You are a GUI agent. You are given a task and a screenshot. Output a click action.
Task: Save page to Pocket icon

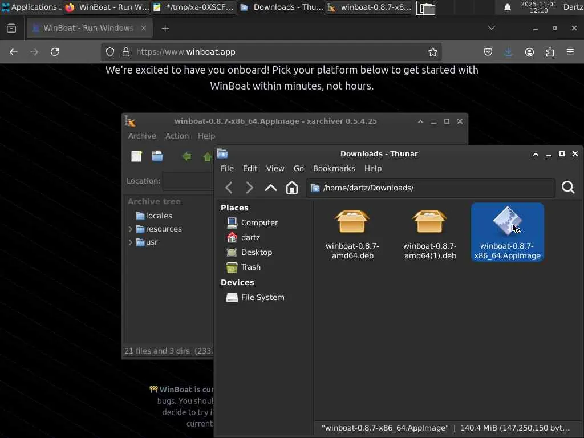pos(488,52)
